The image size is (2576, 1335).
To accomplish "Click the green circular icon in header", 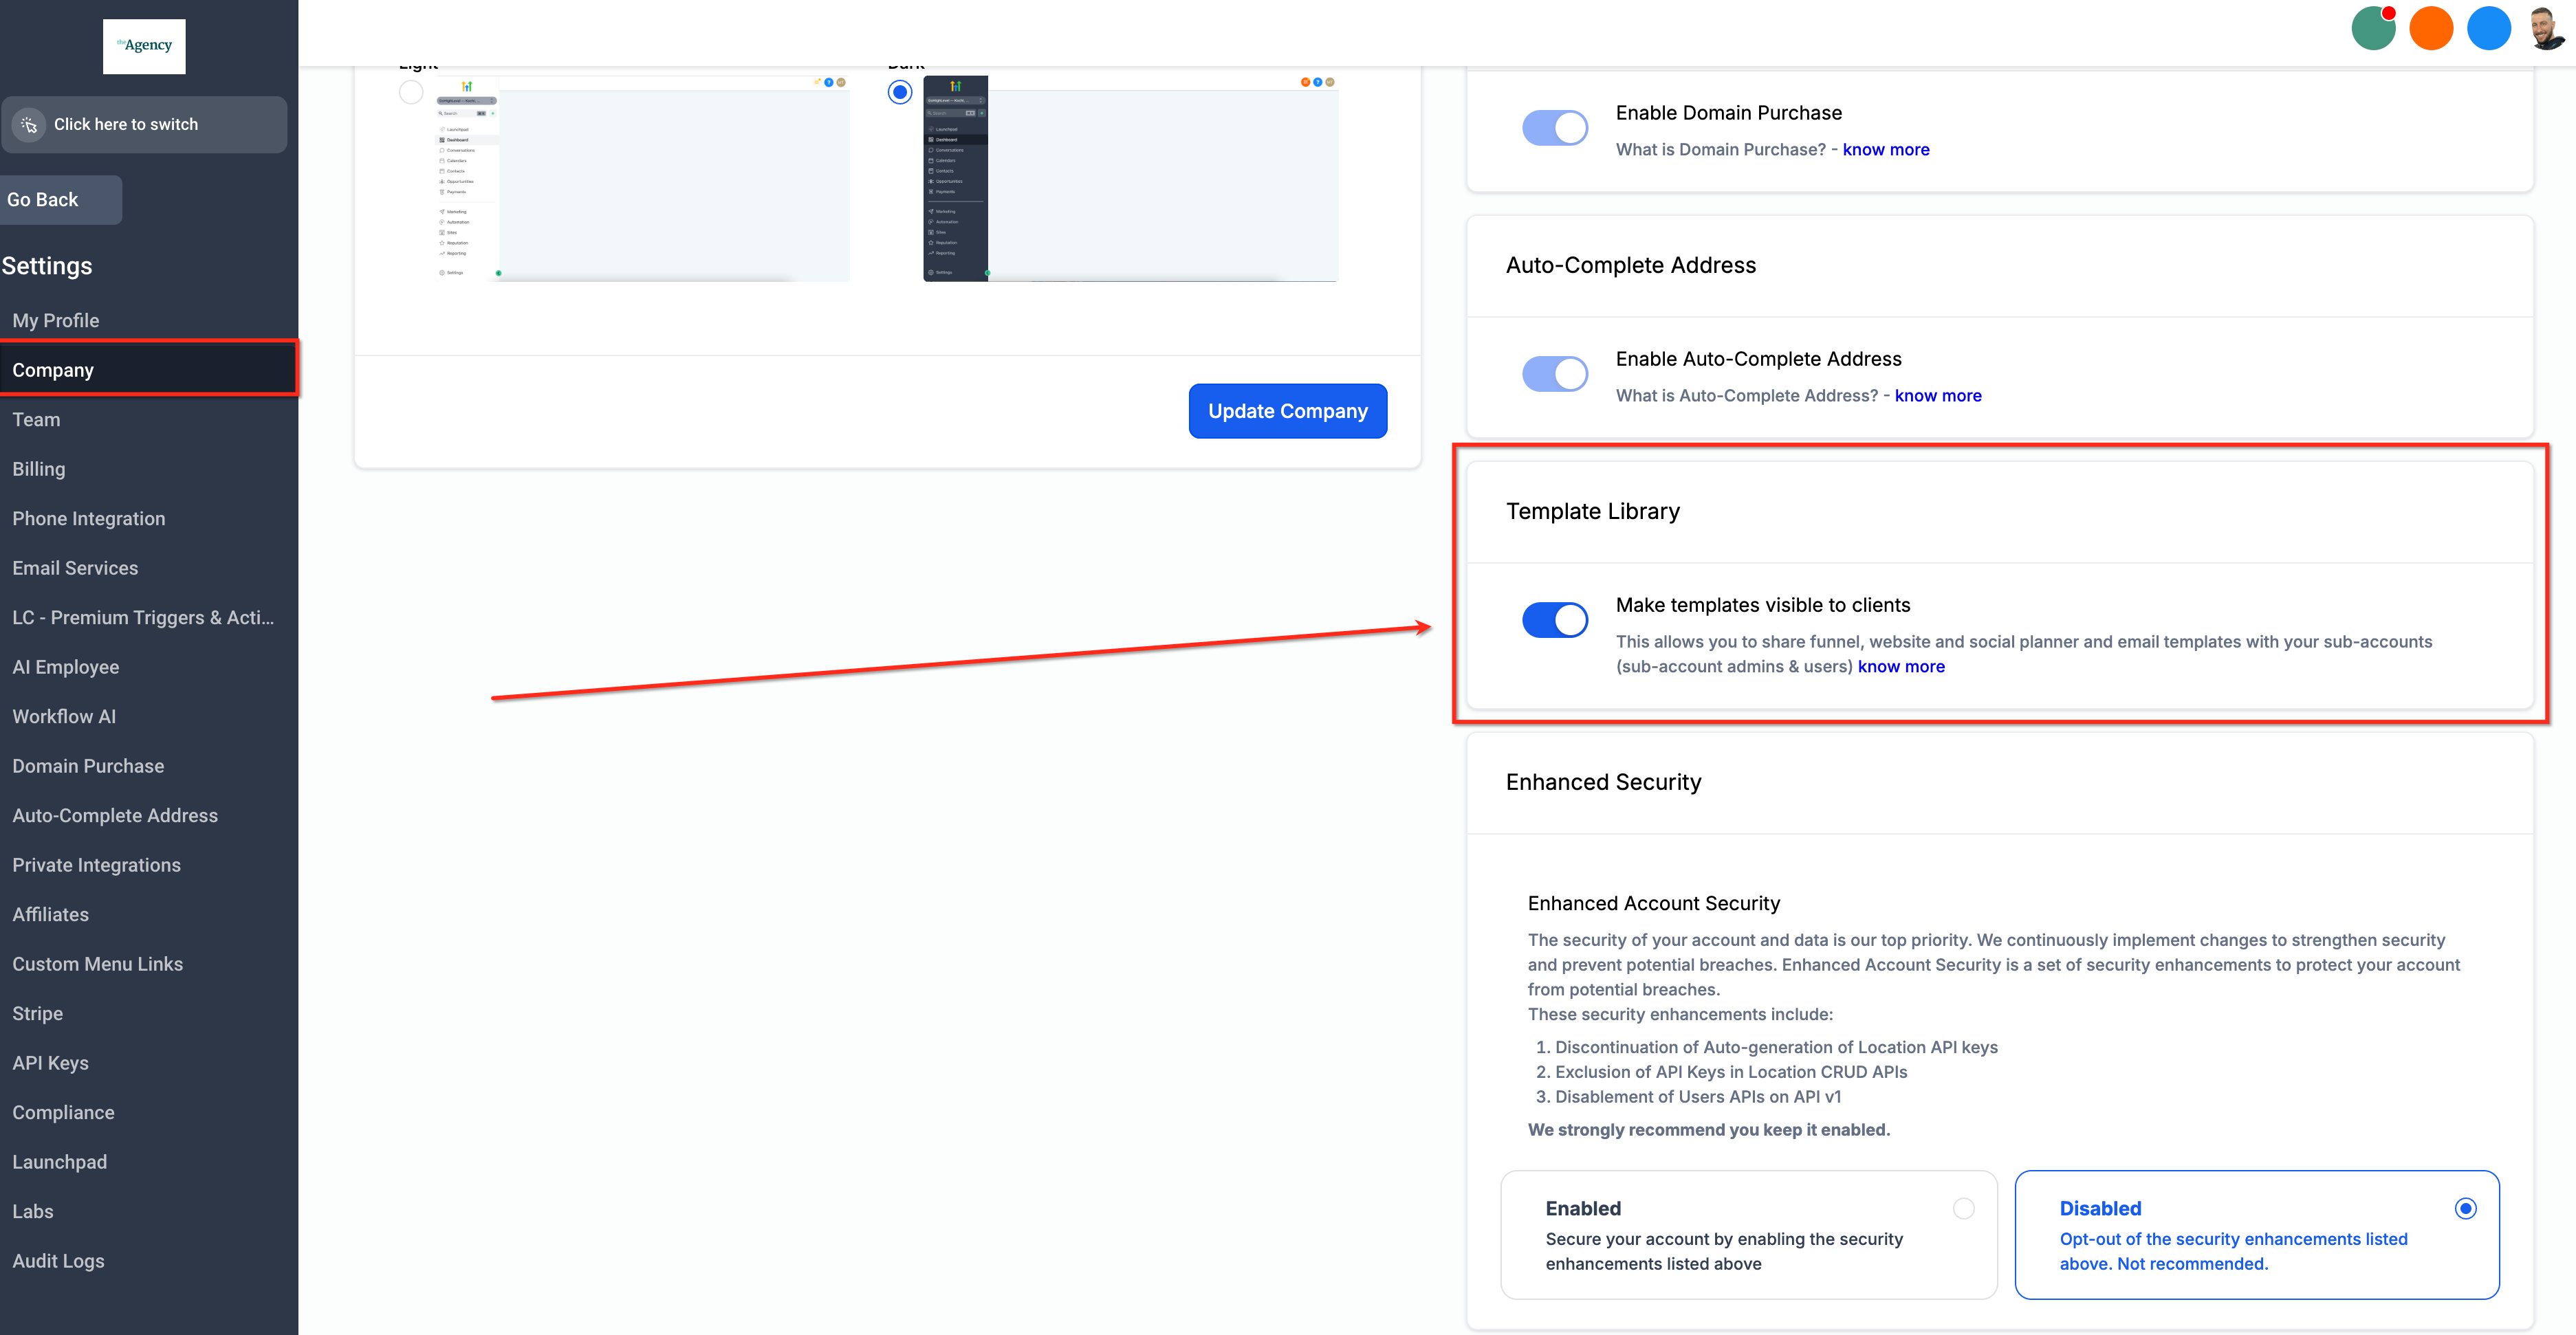I will tap(2372, 29).
